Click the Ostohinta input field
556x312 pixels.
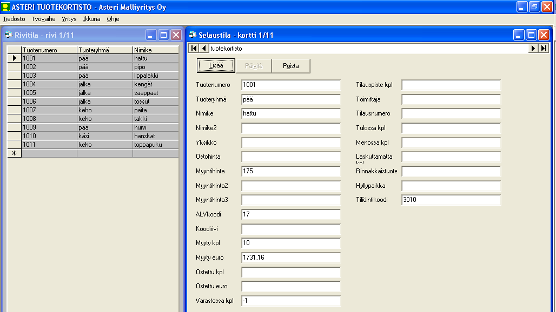291,157
